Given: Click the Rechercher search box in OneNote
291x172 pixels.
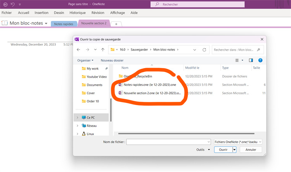Looking at the screenshot, I should coord(197,4).
